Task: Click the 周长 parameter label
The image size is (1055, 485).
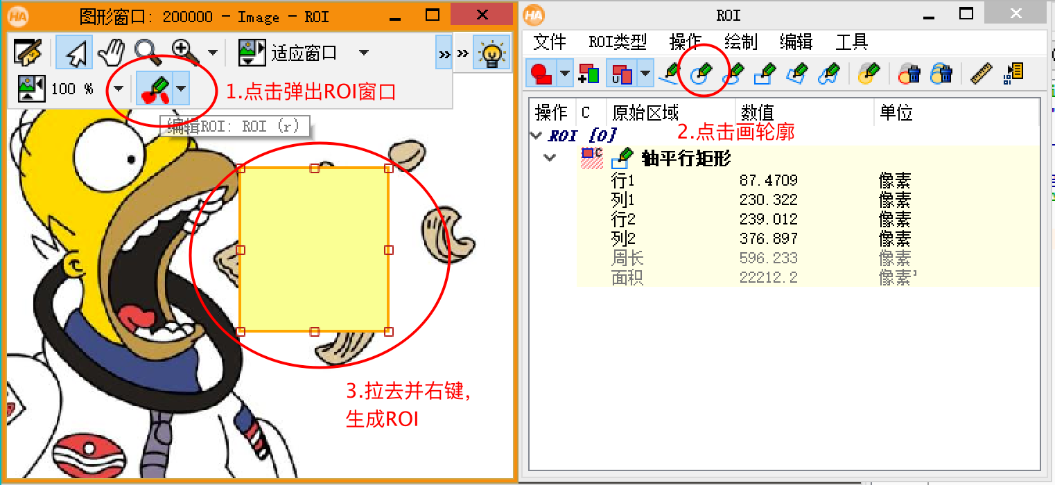Action: tap(628, 258)
